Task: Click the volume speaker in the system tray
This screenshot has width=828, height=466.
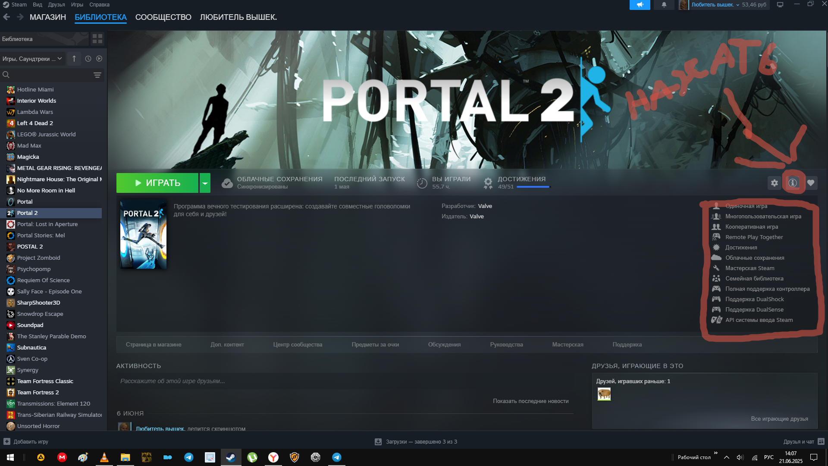Action: tap(740, 457)
